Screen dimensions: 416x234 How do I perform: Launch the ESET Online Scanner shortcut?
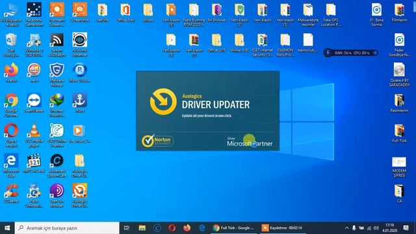pos(57,135)
